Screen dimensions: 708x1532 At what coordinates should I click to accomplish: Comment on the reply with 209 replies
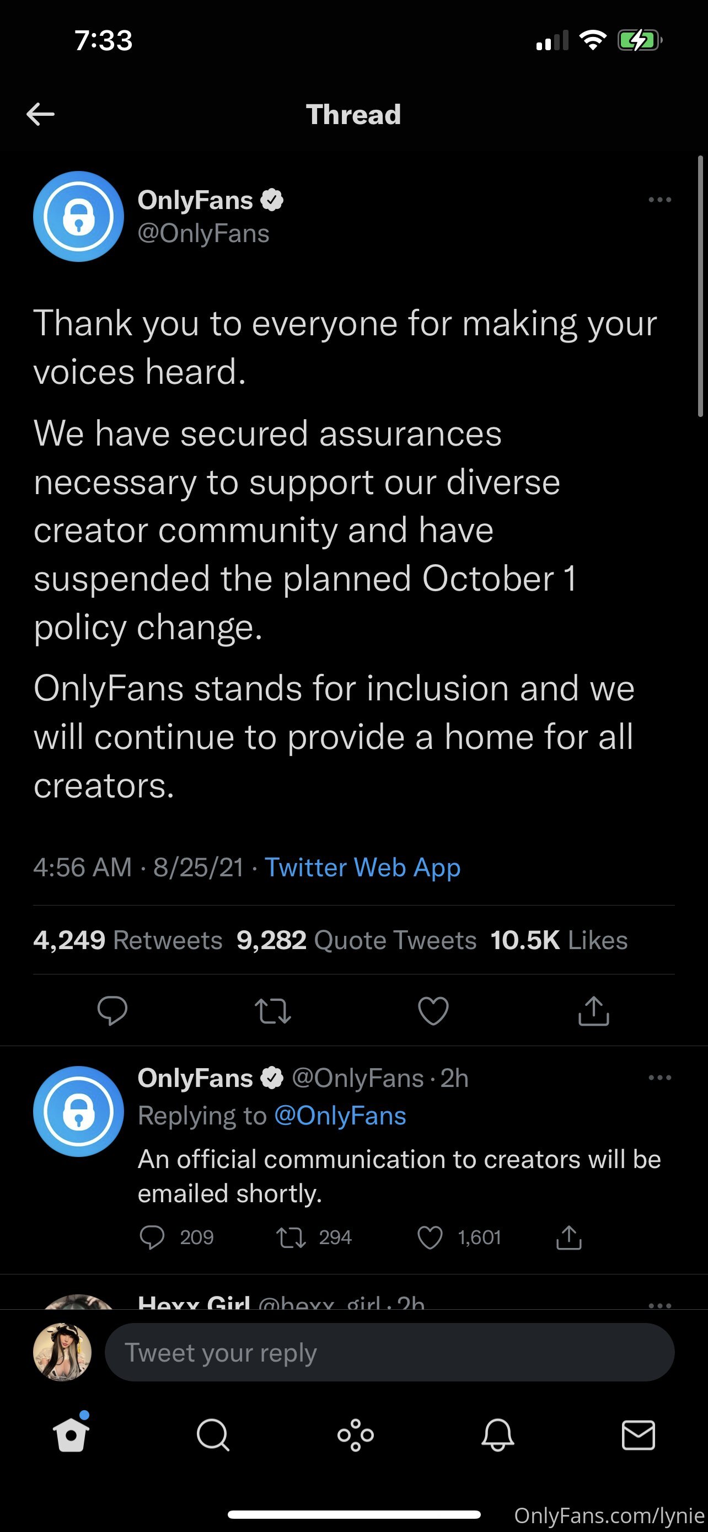click(152, 1238)
